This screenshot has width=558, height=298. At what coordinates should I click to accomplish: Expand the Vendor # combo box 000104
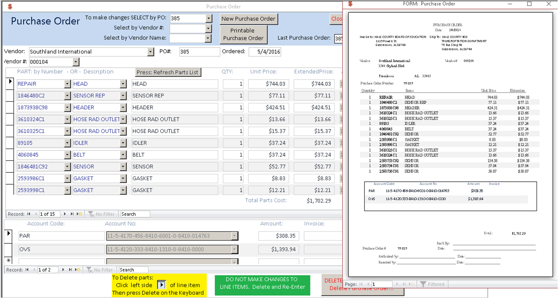click(76, 62)
